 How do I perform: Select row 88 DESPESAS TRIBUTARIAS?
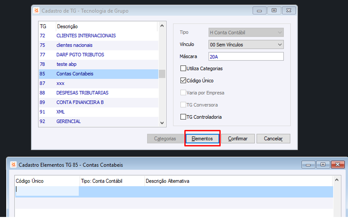tap(99, 93)
